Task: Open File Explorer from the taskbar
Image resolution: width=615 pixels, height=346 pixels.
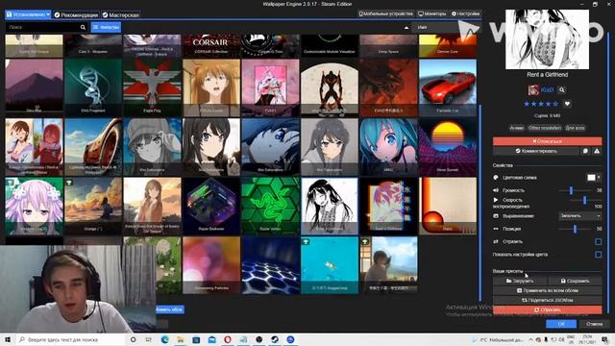Action: (x=180, y=339)
